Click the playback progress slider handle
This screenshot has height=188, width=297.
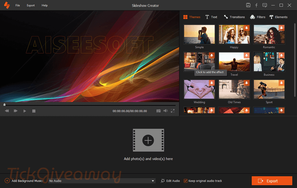pos(5,104)
